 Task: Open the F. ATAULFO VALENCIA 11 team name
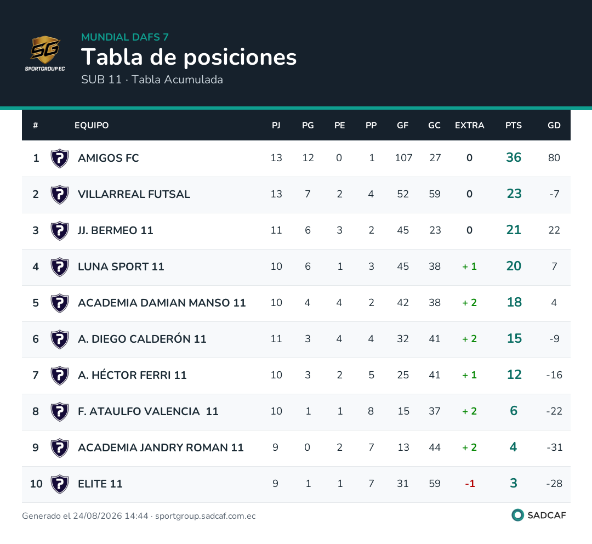click(148, 411)
